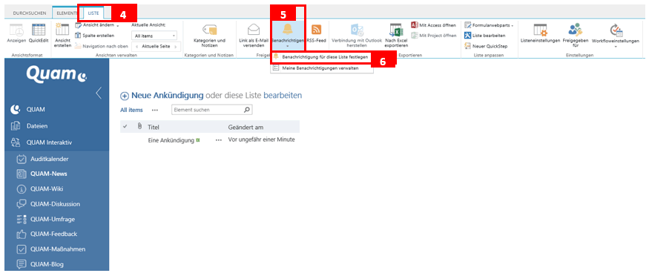649x276 pixels.
Task: Switch to the ELEMENTE ribbon tab
Action: pyautogui.click(x=65, y=13)
